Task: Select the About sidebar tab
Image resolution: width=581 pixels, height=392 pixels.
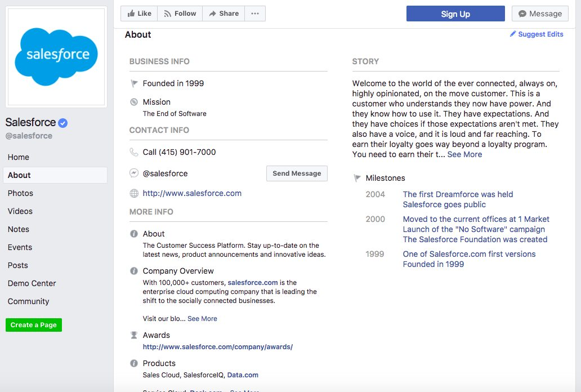Action: [55, 175]
